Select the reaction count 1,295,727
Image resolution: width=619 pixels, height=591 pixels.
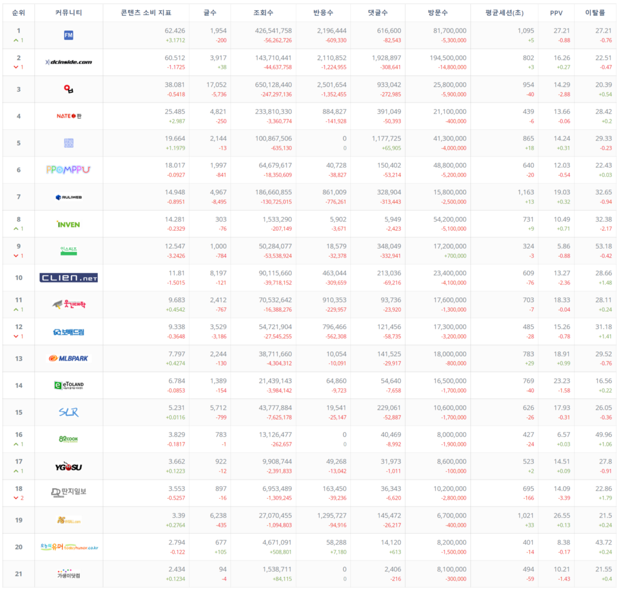tap(332, 515)
